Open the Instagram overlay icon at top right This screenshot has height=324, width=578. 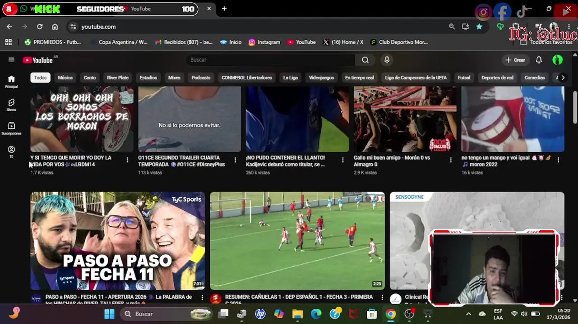click(x=483, y=12)
